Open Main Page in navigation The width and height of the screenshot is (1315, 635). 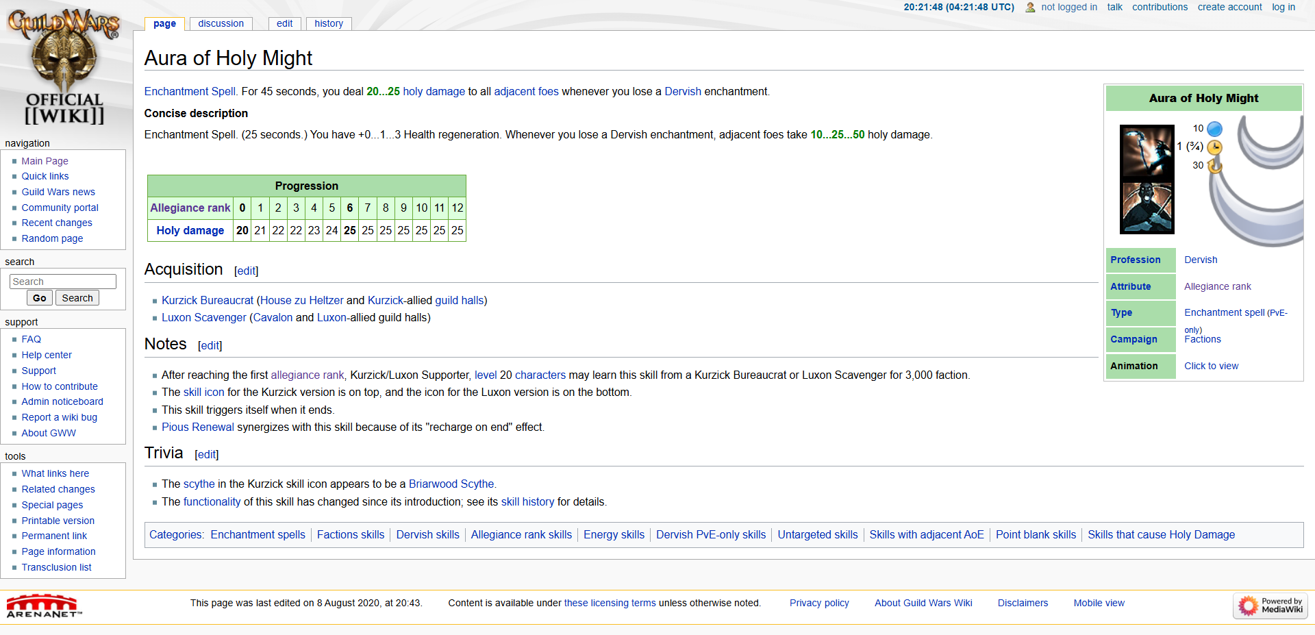click(45, 161)
